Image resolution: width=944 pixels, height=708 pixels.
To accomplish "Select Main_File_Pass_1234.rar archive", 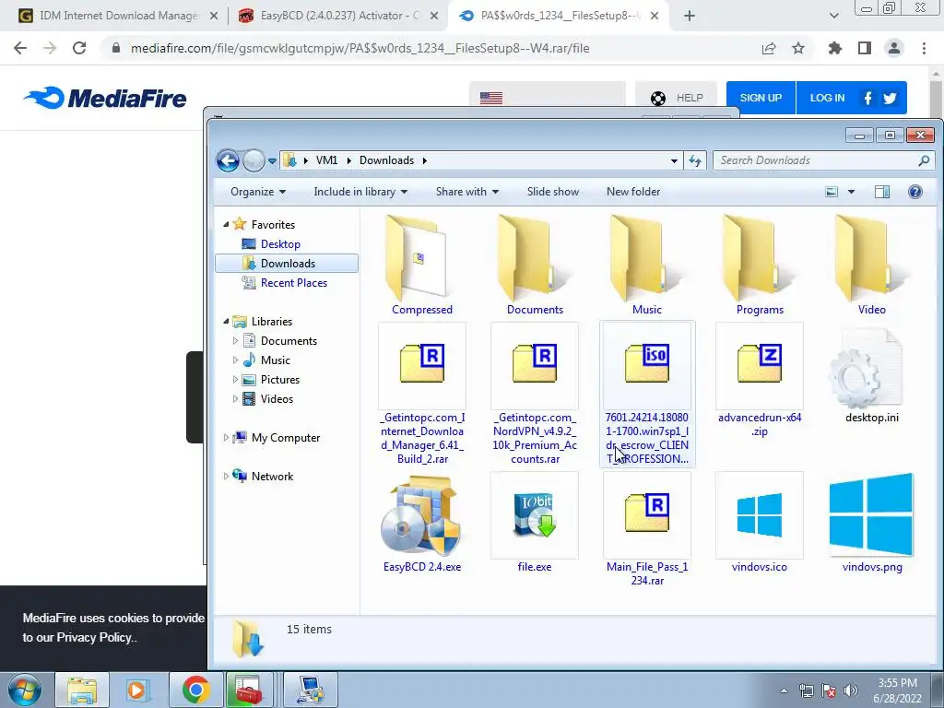I will [647, 530].
